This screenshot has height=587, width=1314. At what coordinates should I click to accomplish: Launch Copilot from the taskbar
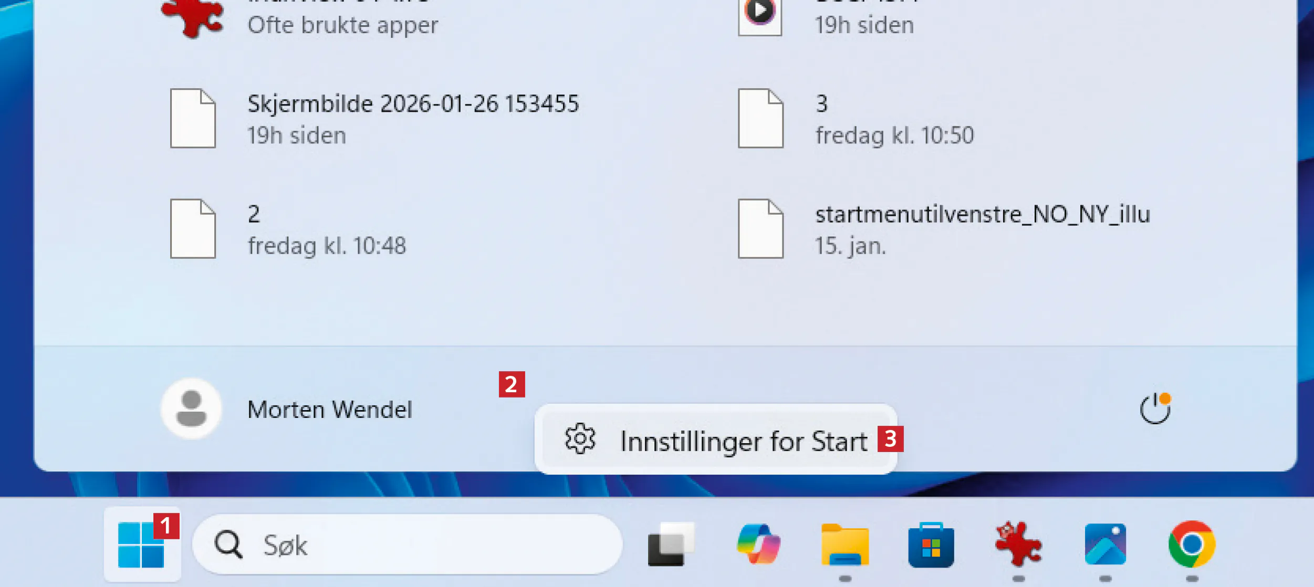point(758,544)
